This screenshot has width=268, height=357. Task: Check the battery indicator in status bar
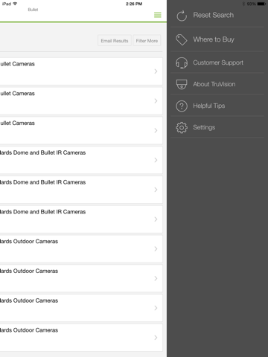[261, 4]
